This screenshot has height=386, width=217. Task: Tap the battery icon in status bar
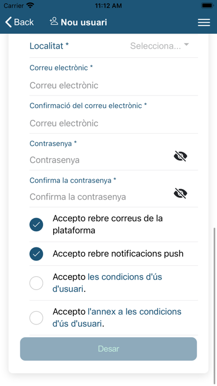pyautogui.click(x=207, y=6)
